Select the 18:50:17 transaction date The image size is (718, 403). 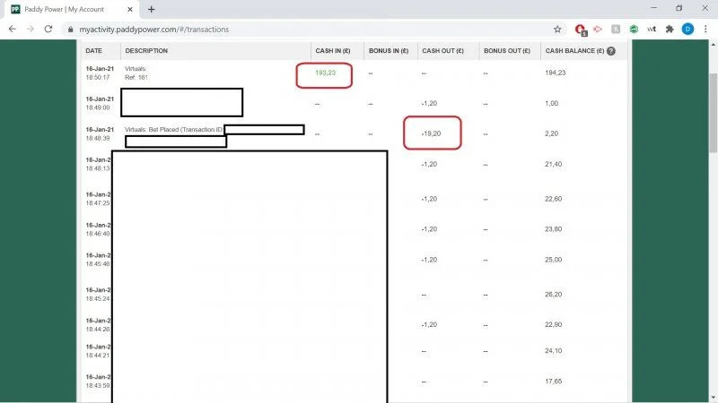coord(100,73)
